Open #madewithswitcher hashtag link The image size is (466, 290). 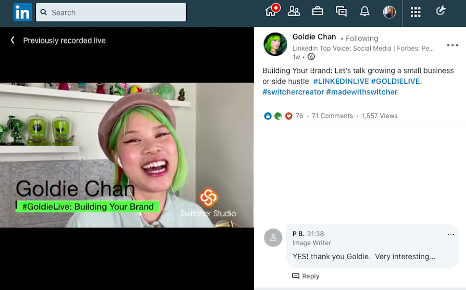pyautogui.click(x=362, y=92)
